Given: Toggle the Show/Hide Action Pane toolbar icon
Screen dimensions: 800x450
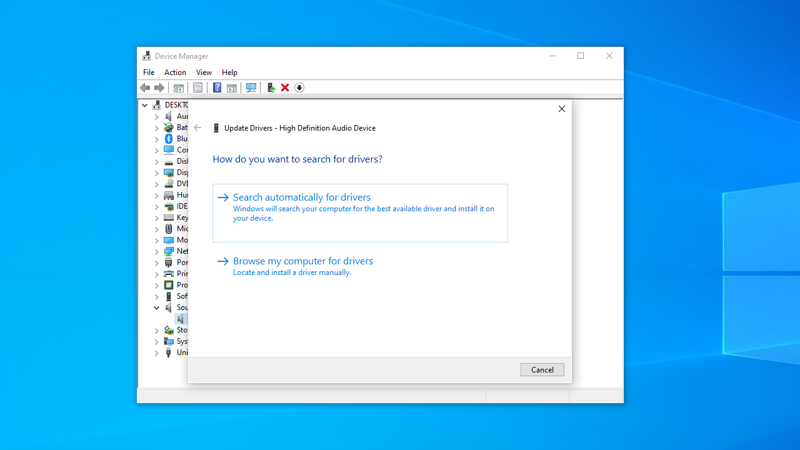Looking at the screenshot, I should pyautogui.click(x=231, y=88).
